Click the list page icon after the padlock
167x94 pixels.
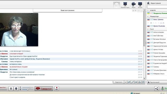(x=143, y=82)
